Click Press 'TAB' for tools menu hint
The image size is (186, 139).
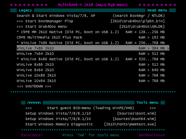(x=91, y=135)
